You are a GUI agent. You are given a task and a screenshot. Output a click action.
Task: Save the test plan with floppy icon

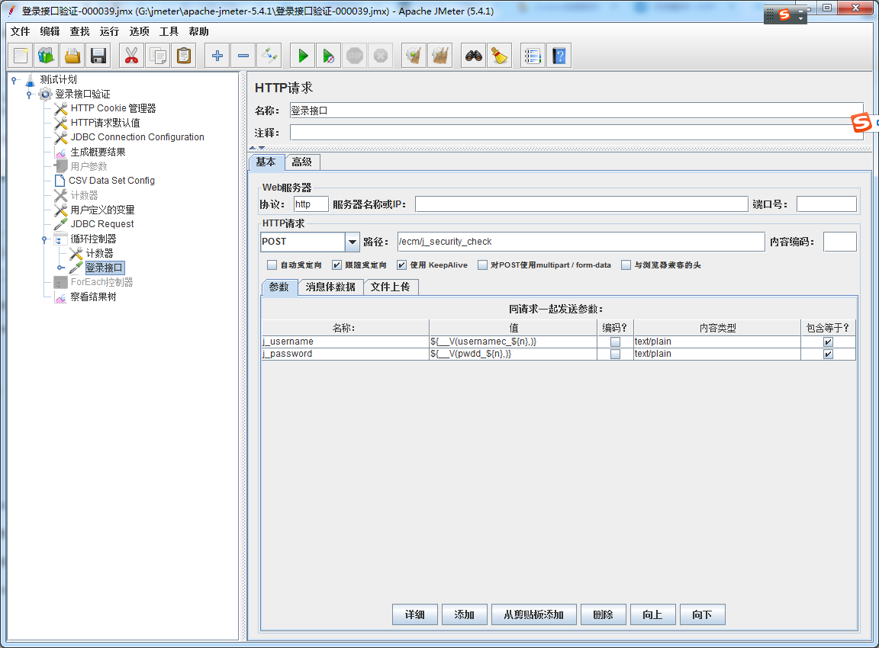tap(98, 56)
